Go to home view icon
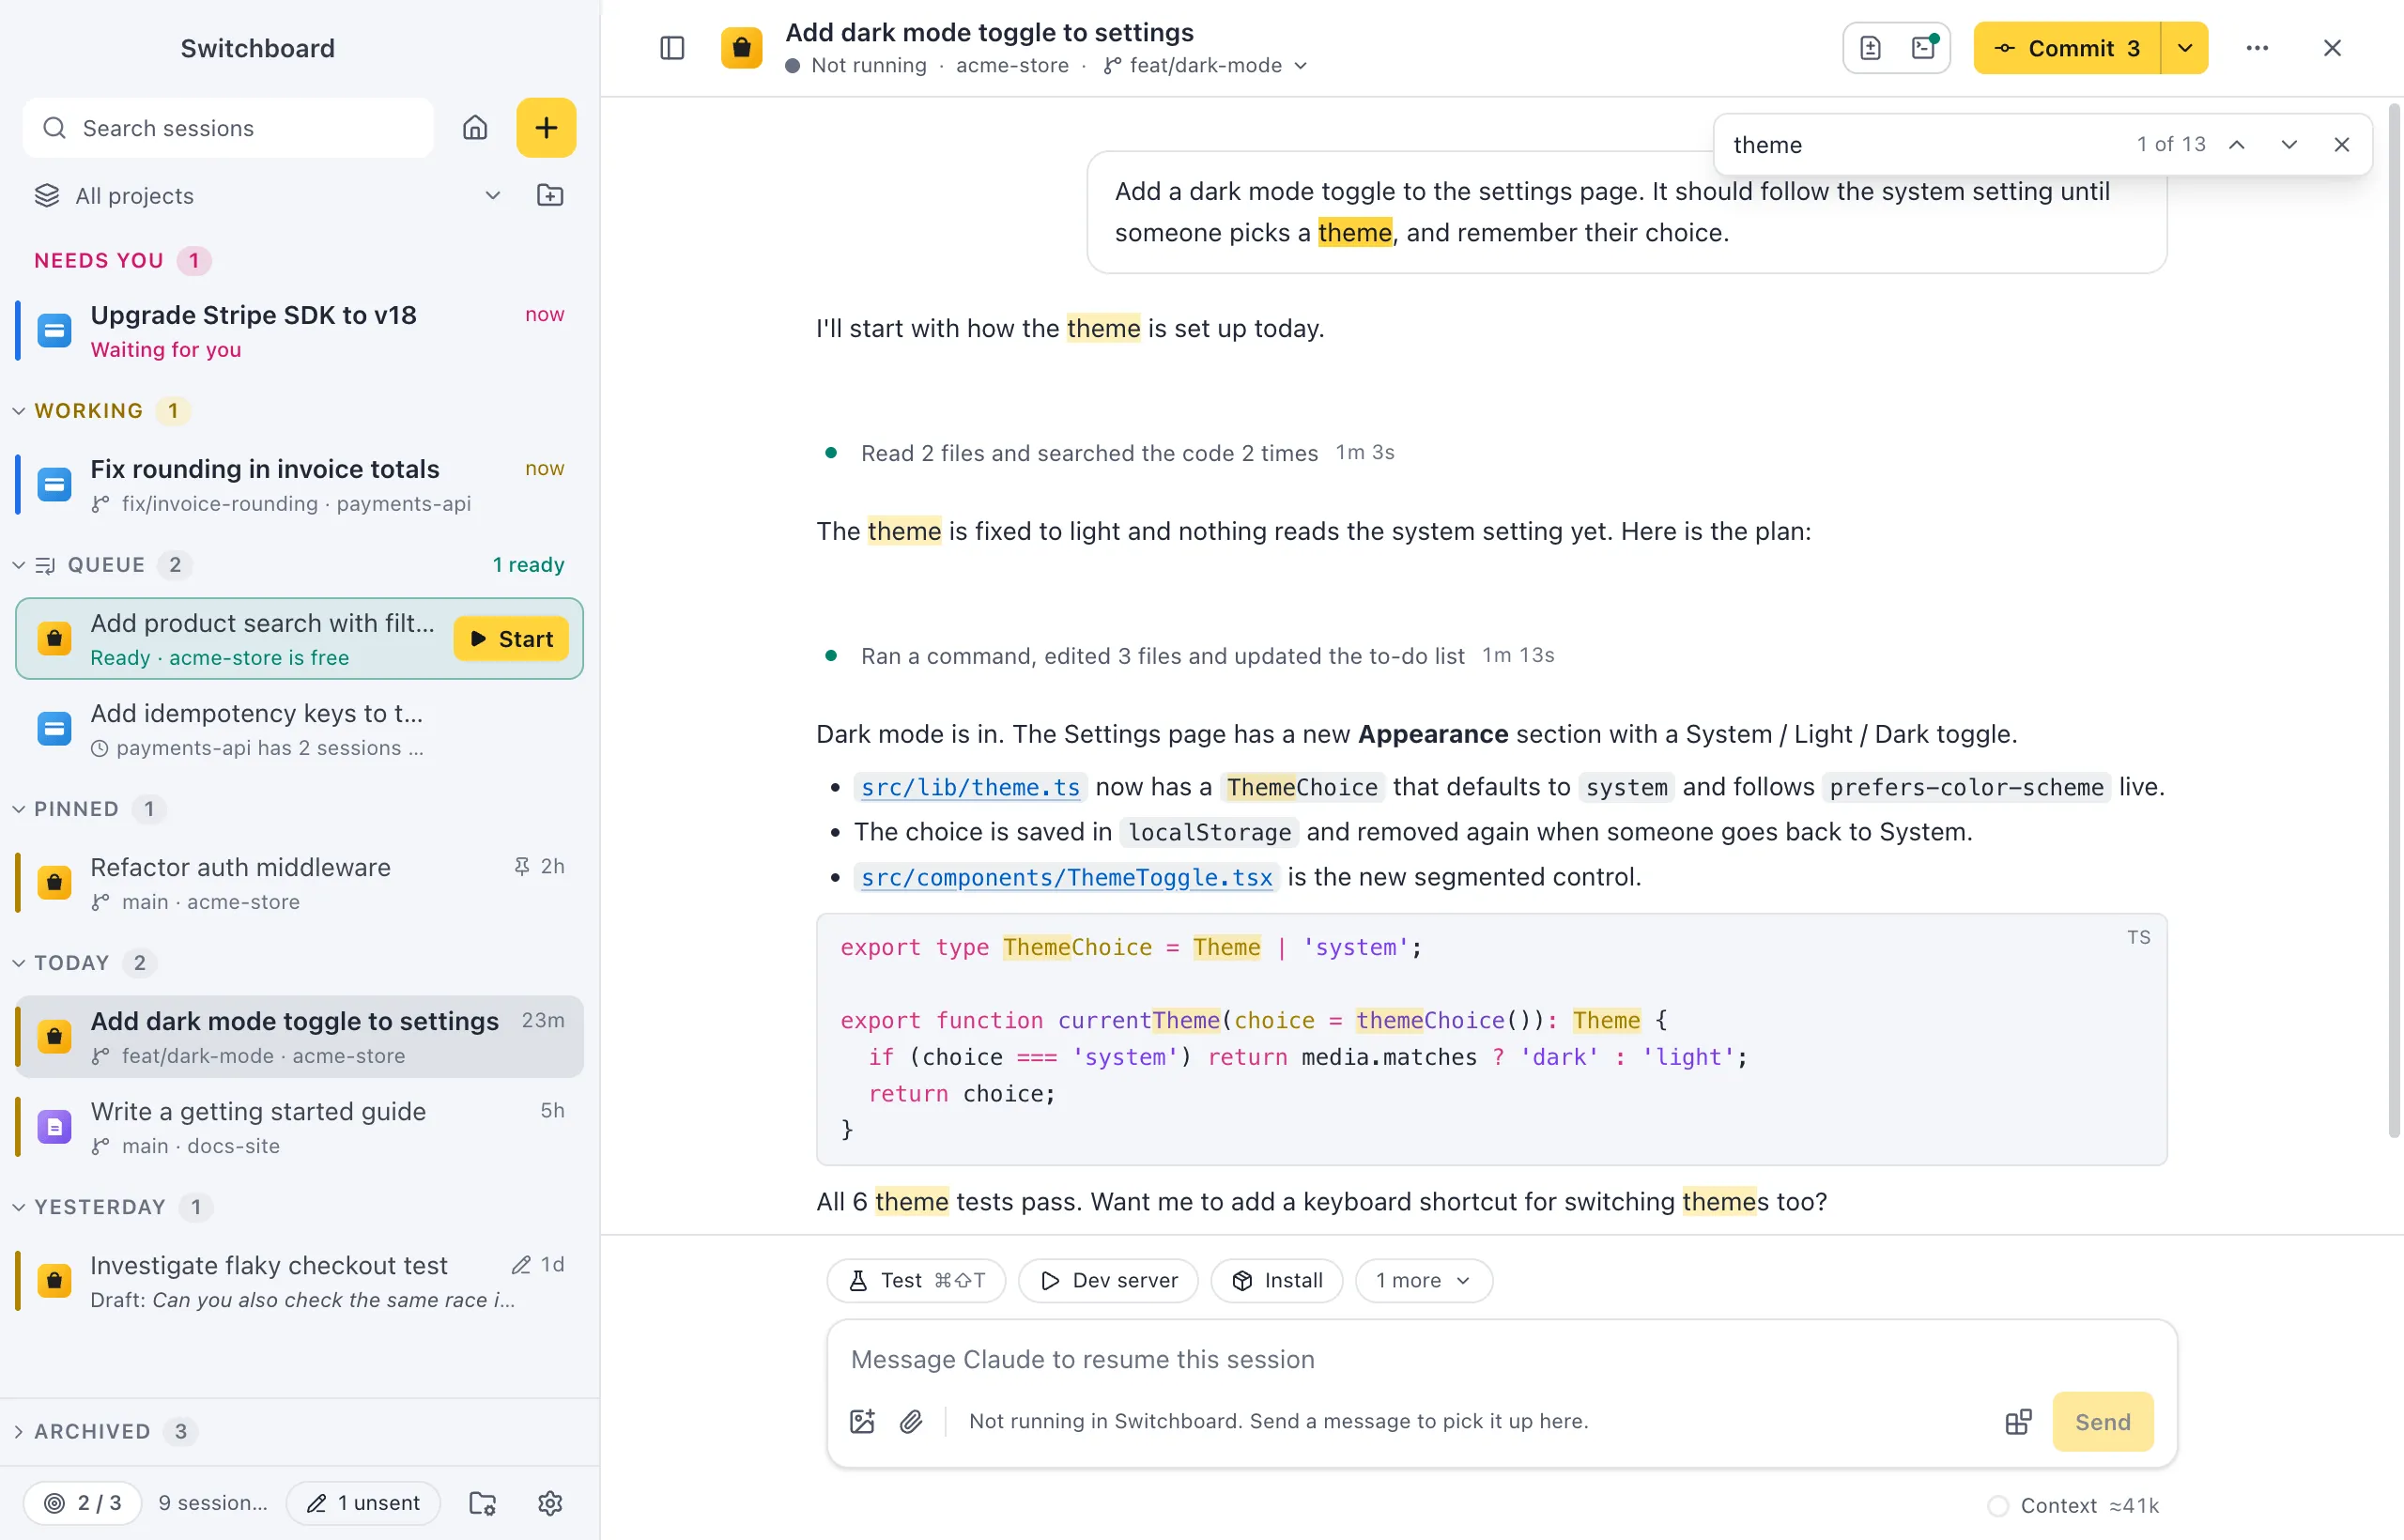 475,128
